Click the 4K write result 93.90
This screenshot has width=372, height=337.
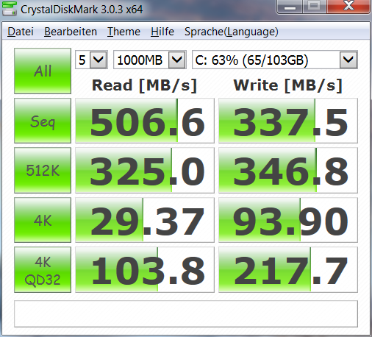coord(288,220)
